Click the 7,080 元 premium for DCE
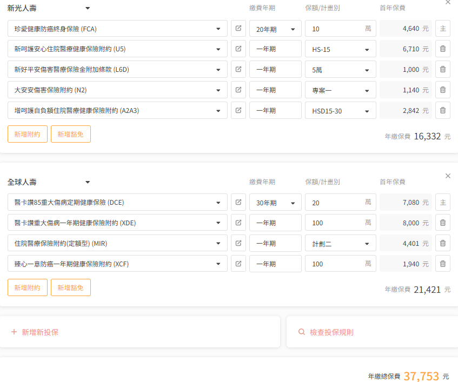The image size is (458, 382). click(x=406, y=202)
